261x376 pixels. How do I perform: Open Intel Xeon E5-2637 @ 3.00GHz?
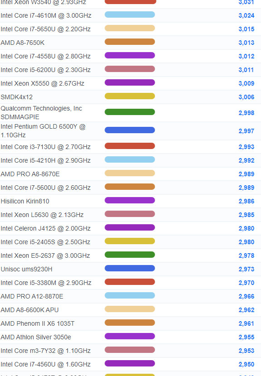click(45, 255)
